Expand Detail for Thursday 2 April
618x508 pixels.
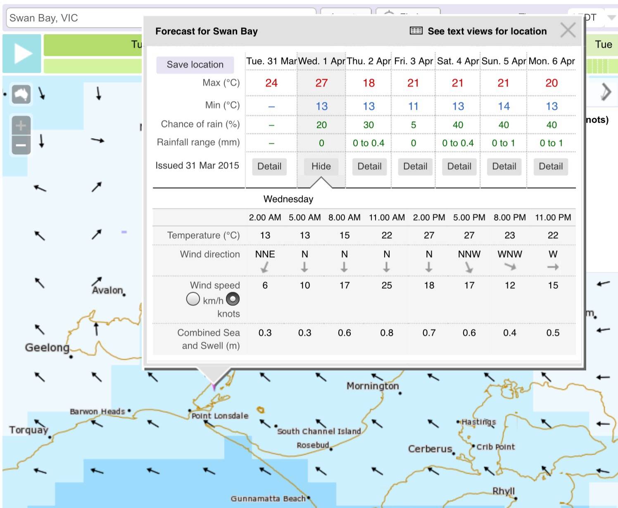click(x=369, y=166)
